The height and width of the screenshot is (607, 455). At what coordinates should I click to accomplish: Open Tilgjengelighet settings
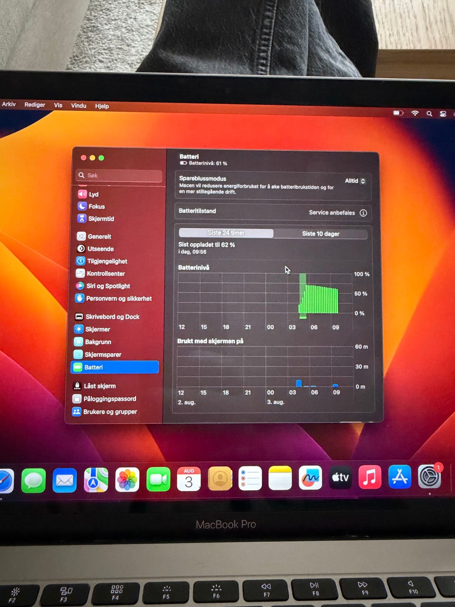[x=101, y=261]
